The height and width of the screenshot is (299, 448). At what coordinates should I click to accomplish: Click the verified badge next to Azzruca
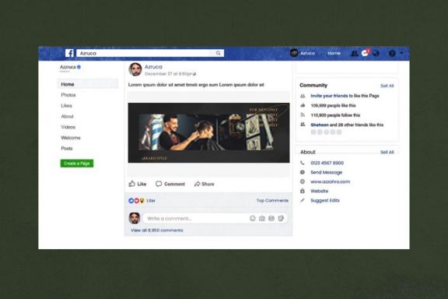coord(79,67)
